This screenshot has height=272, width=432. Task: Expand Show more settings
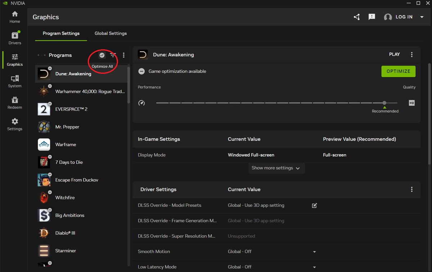[276, 168]
